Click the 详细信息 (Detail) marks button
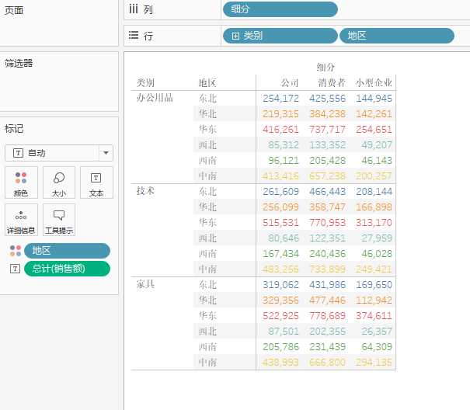 (x=20, y=220)
